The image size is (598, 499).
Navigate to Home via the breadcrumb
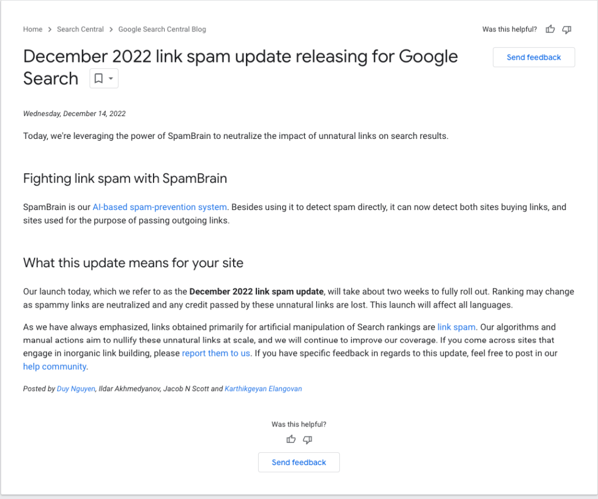33,29
